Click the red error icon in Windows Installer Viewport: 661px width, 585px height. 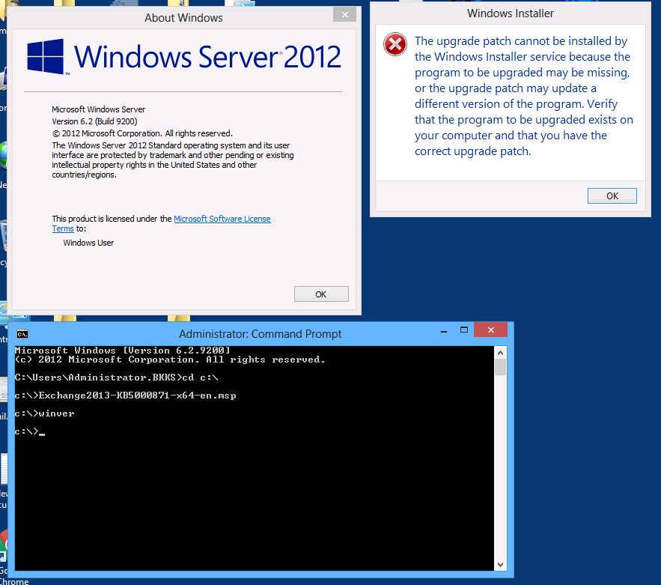click(x=395, y=44)
